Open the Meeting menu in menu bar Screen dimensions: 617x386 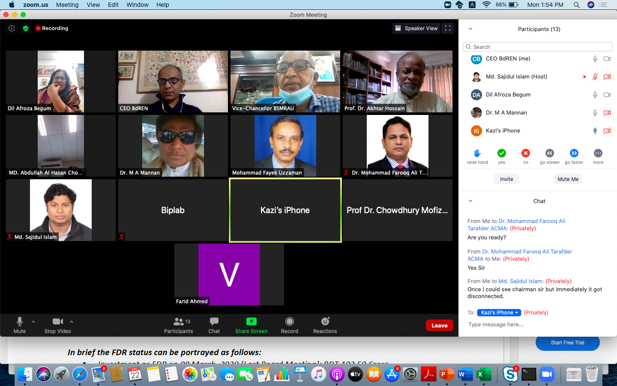[67, 5]
